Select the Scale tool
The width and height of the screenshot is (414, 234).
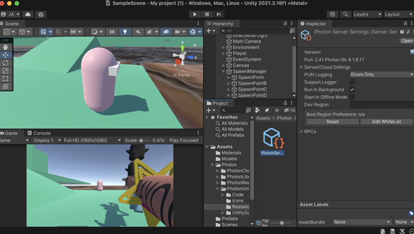[x=5, y=70]
